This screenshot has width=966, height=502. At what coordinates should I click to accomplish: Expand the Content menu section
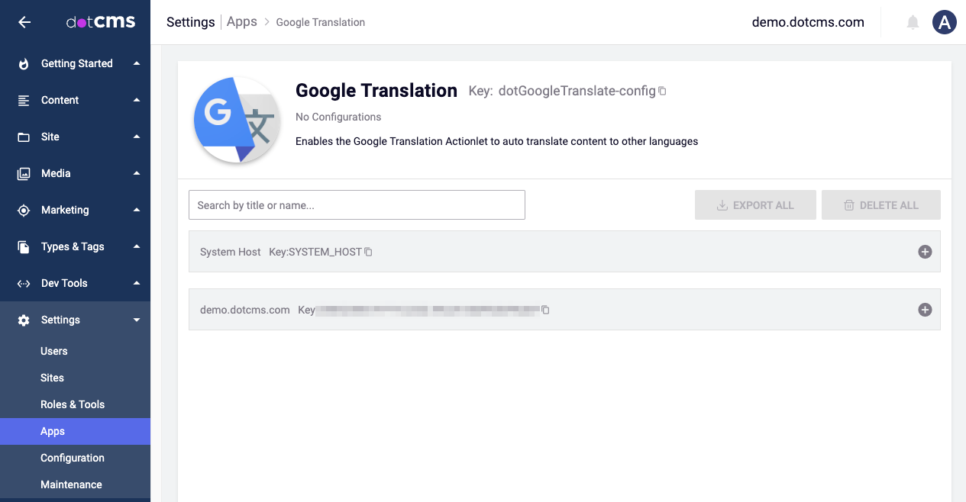pyautogui.click(x=76, y=100)
